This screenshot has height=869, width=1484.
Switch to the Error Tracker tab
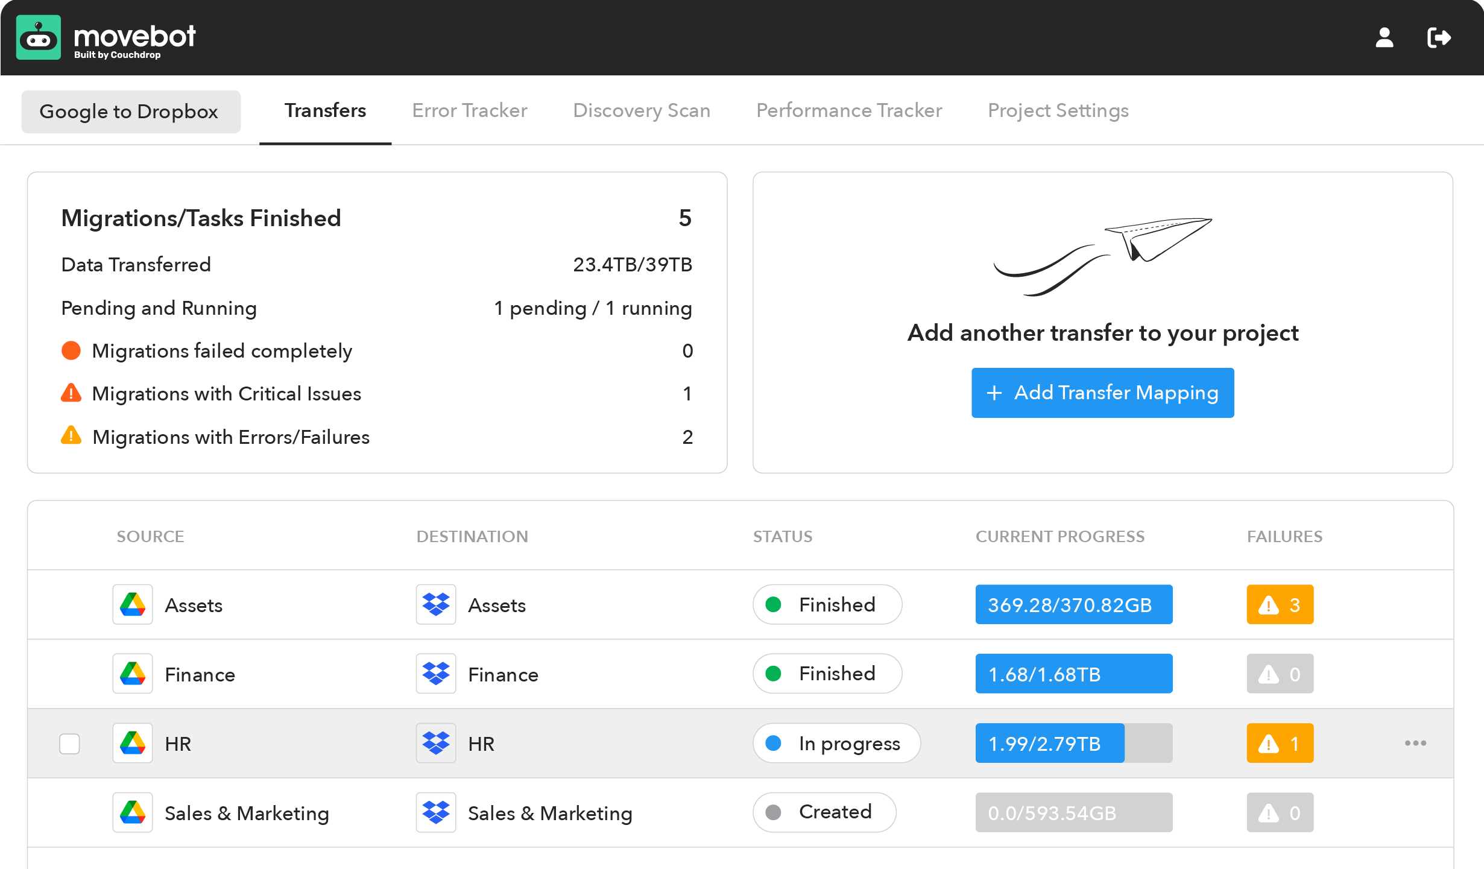[469, 110]
